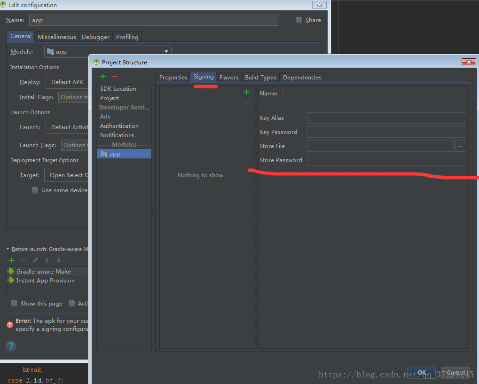Remove module with red minus in Project Structure
Image resolution: width=479 pixels, height=384 pixels.
pos(115,77)
